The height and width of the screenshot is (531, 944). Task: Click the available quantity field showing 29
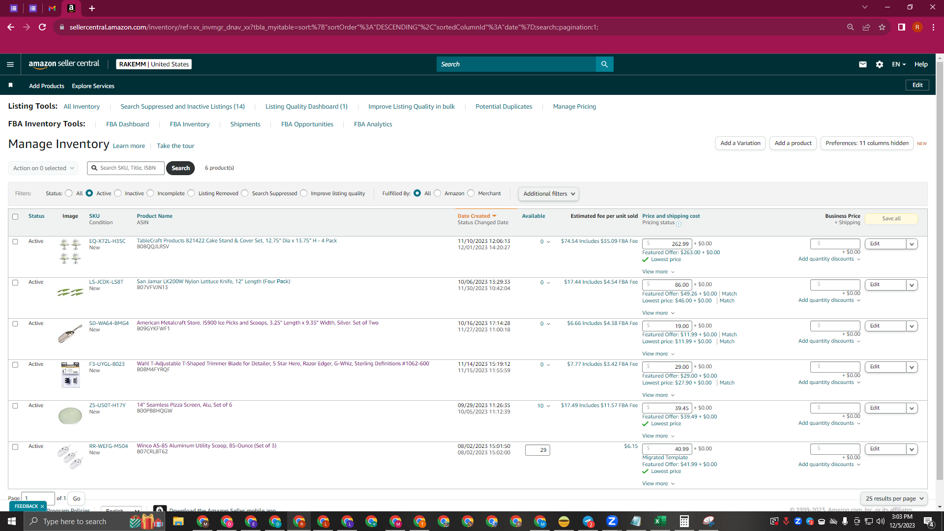(537, 450)
